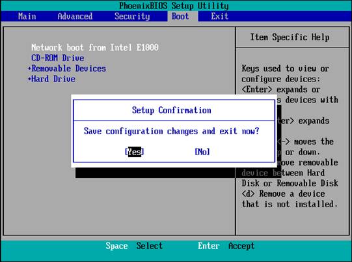
Task: Switch to the Advanced tab
Action: click(x=75, y=16)
